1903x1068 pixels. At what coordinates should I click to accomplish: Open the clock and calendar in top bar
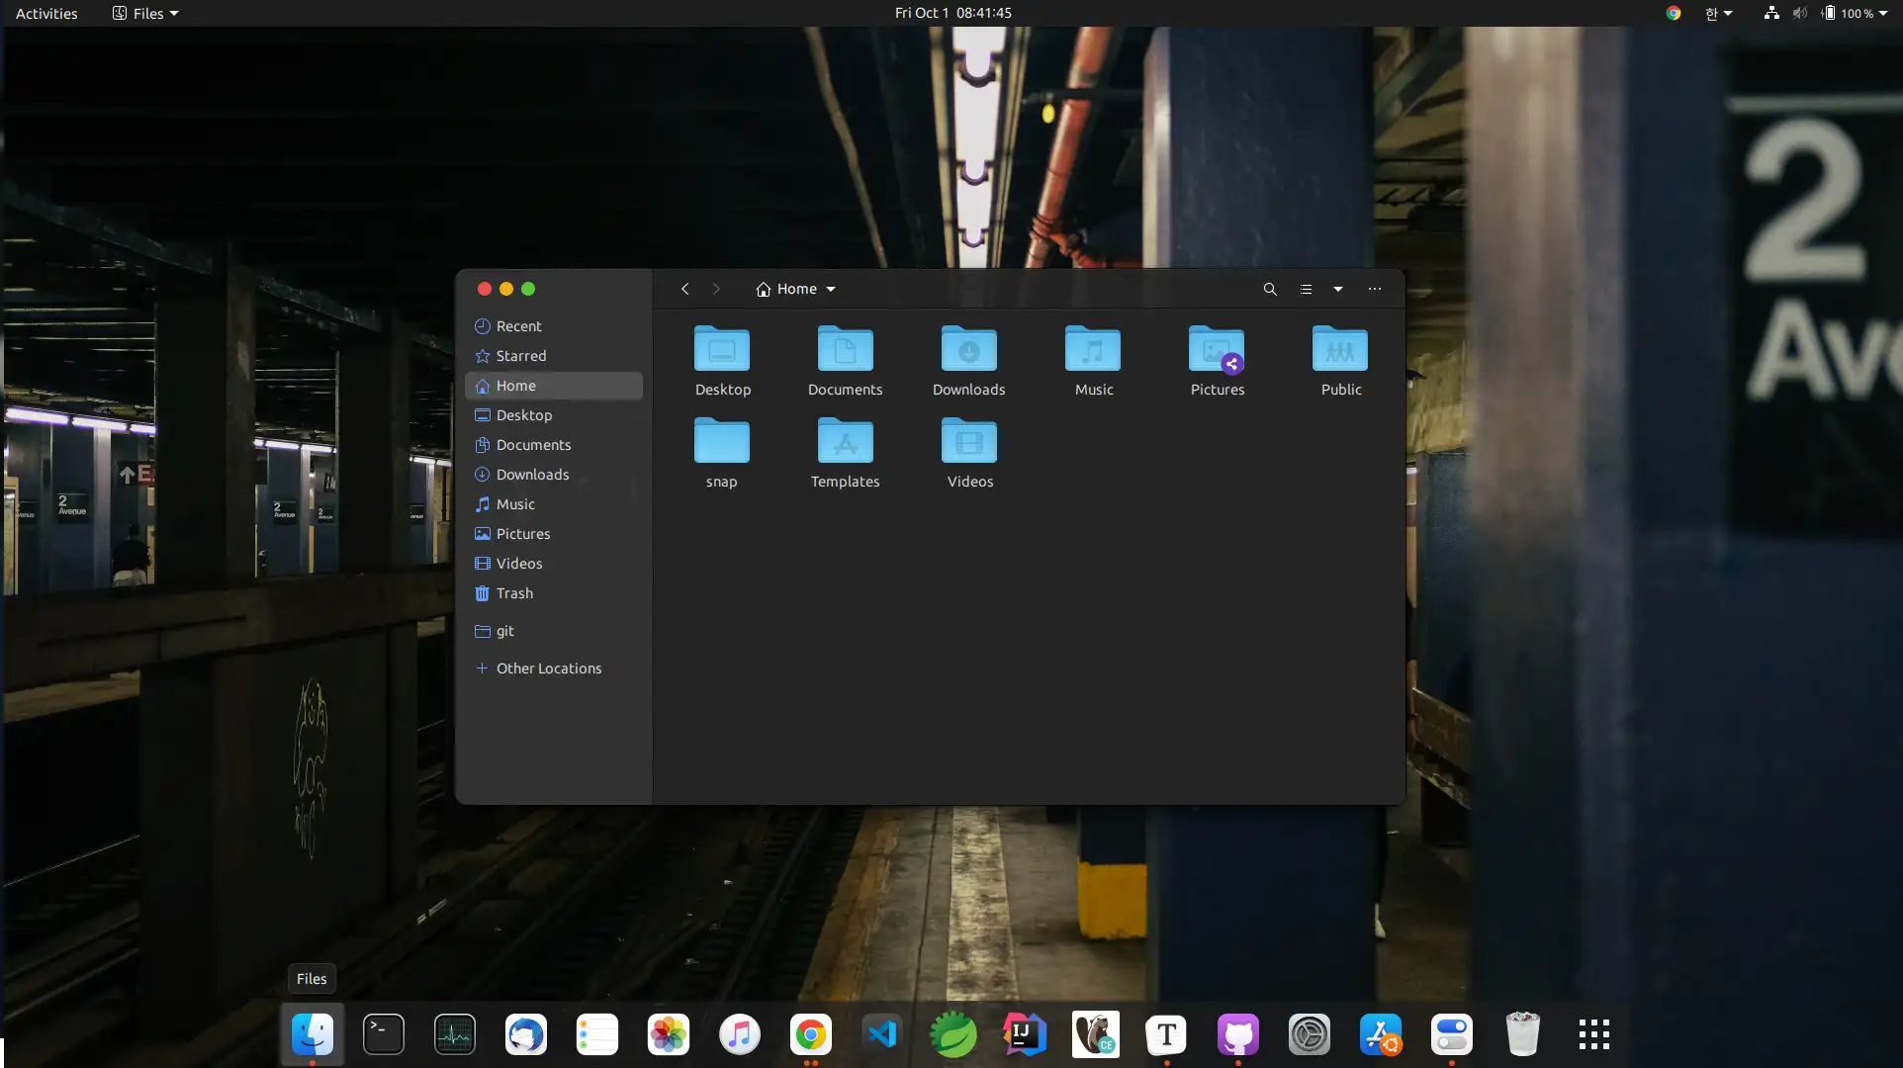coord(952,13)
